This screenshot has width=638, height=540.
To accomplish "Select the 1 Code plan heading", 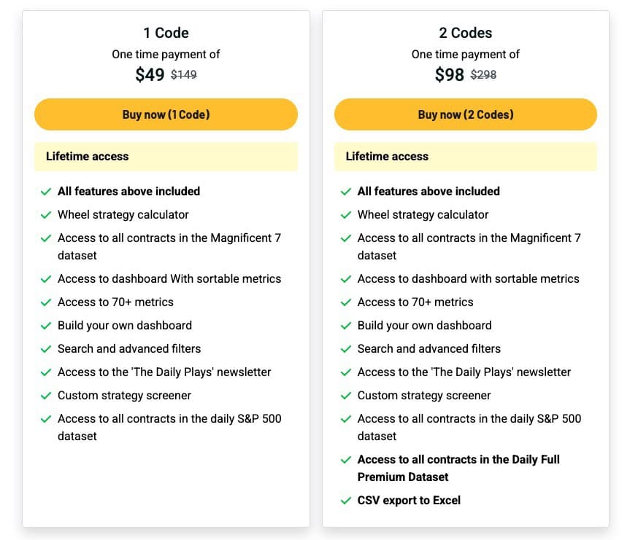I will 166,33.
